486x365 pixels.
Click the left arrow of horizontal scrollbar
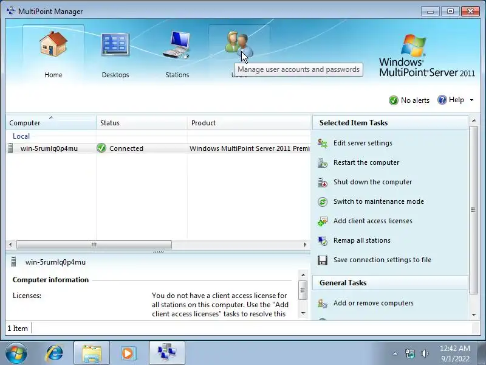(10, 245)
